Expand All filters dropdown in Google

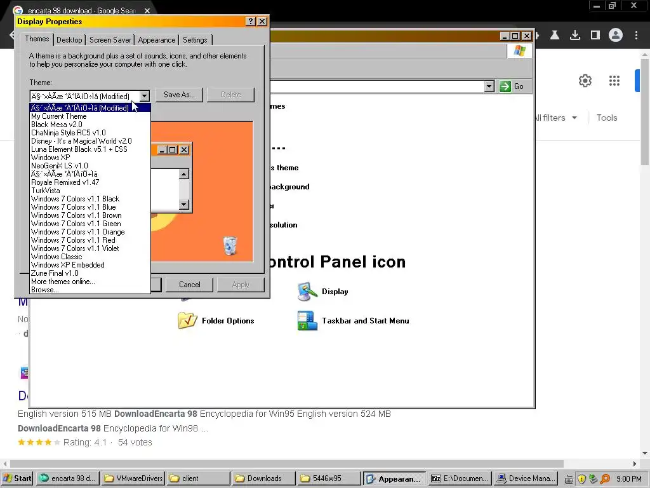click(555, 118)
